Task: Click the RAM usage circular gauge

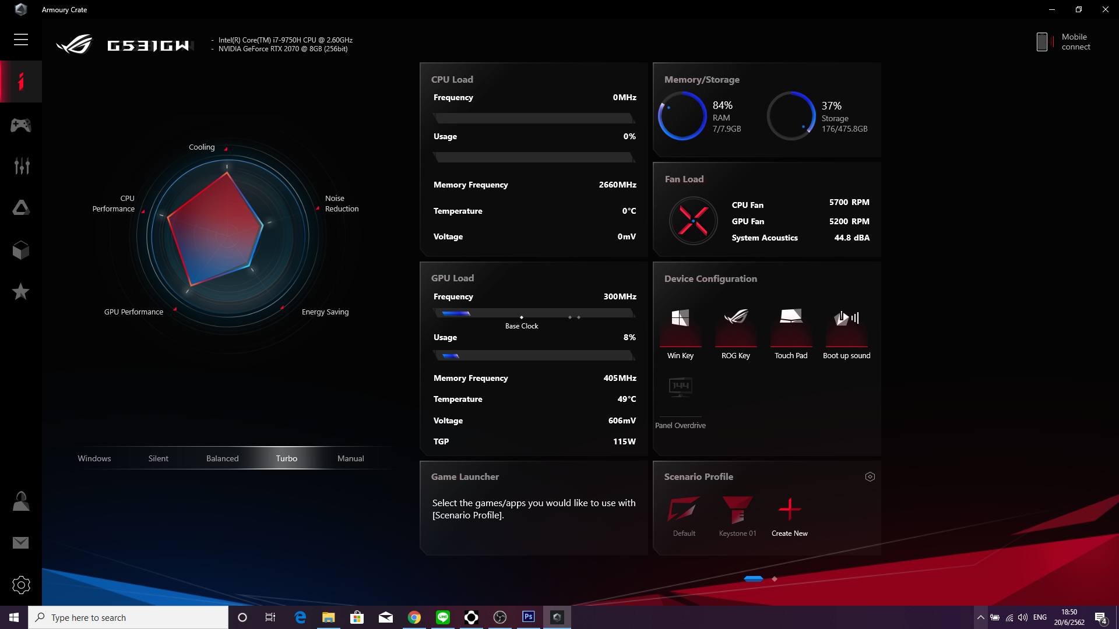Action: (682, 115)
